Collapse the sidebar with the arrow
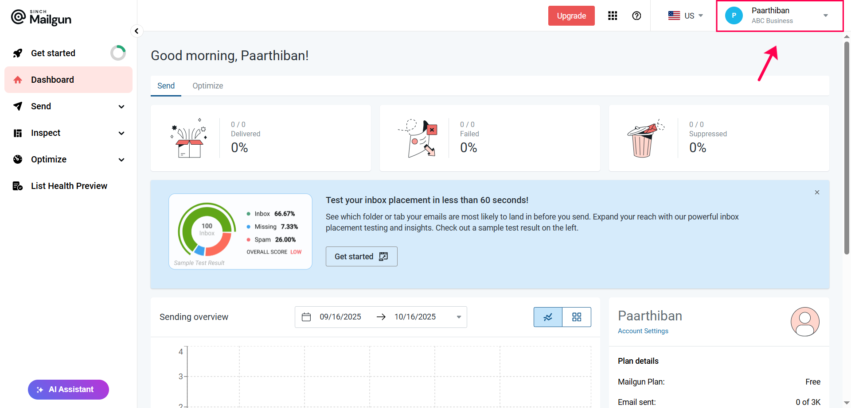The height and width of the screenshot is (408, 851). [x=137, y=31]
